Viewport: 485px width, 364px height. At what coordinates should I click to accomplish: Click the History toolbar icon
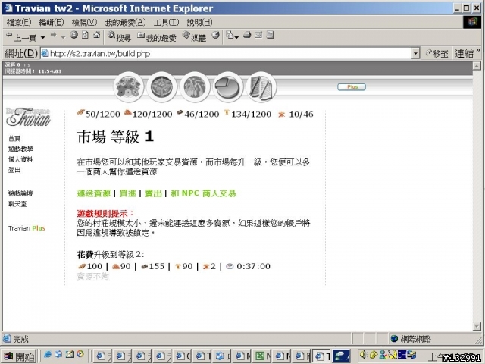[216, 36]
